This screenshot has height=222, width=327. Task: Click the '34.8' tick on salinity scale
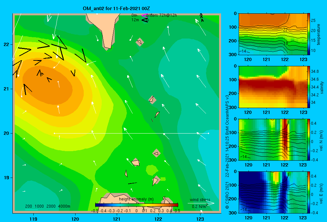pyautogui.click(x=315, y=71)
